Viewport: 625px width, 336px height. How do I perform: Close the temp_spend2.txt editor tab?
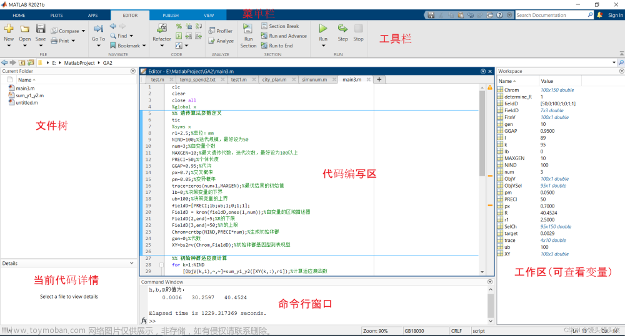pyautogui.click(x=223, y=80)
